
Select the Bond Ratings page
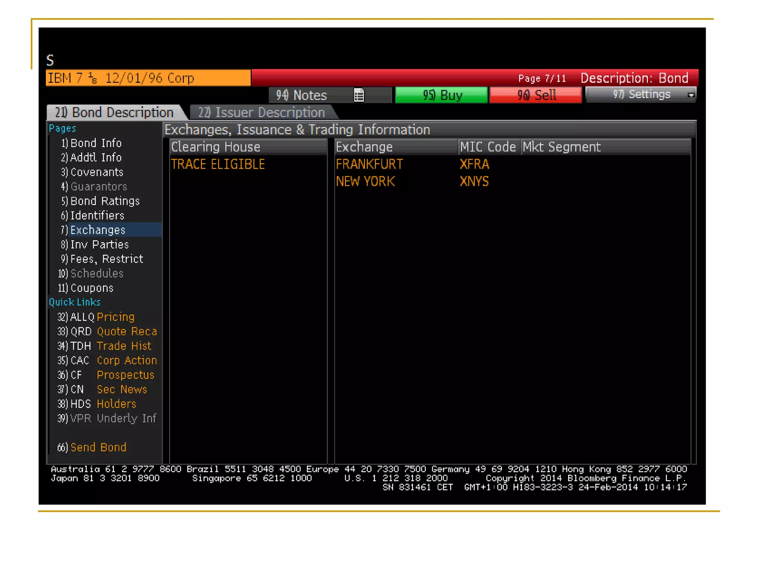point(105,201)
